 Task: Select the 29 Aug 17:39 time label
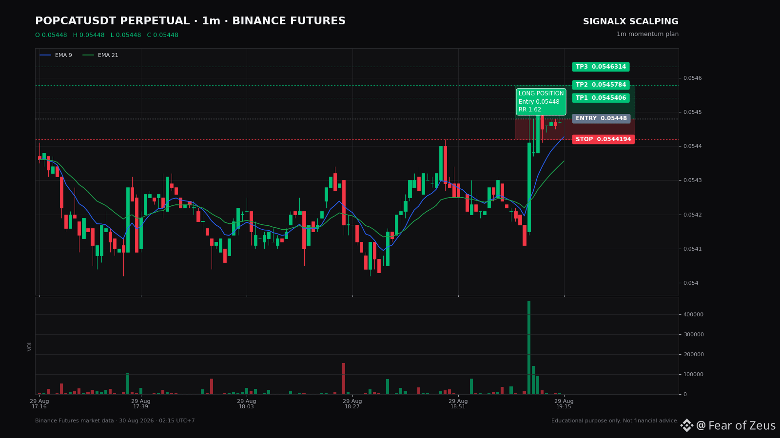click(x=141, y=404)
